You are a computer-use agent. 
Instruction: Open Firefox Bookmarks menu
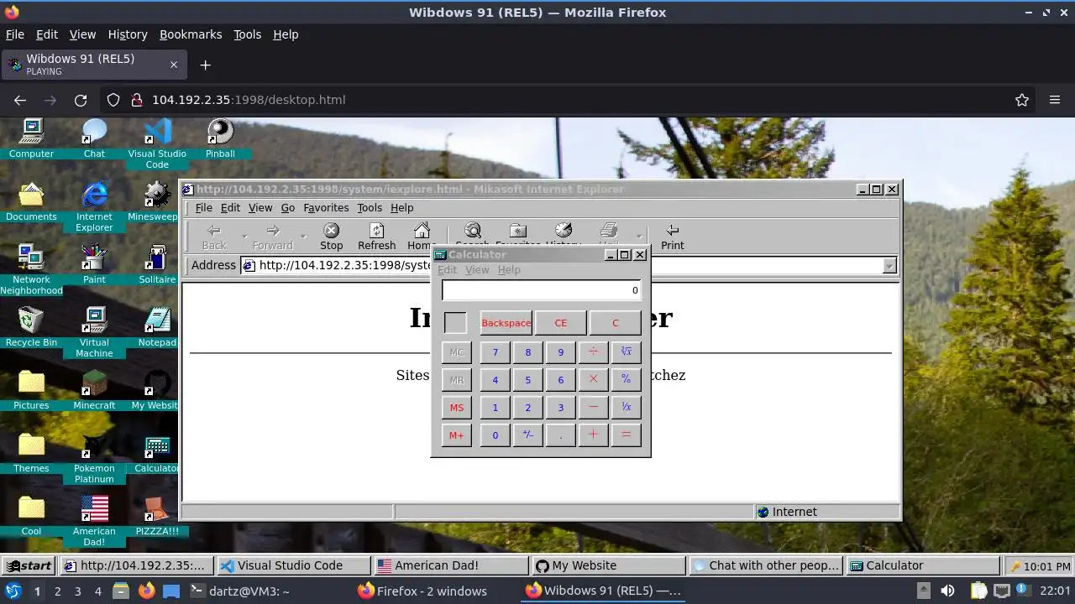(x=191, y=34)
